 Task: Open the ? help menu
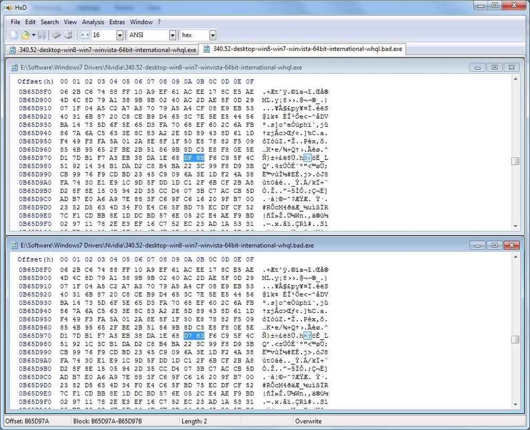[x=159, y=22]
